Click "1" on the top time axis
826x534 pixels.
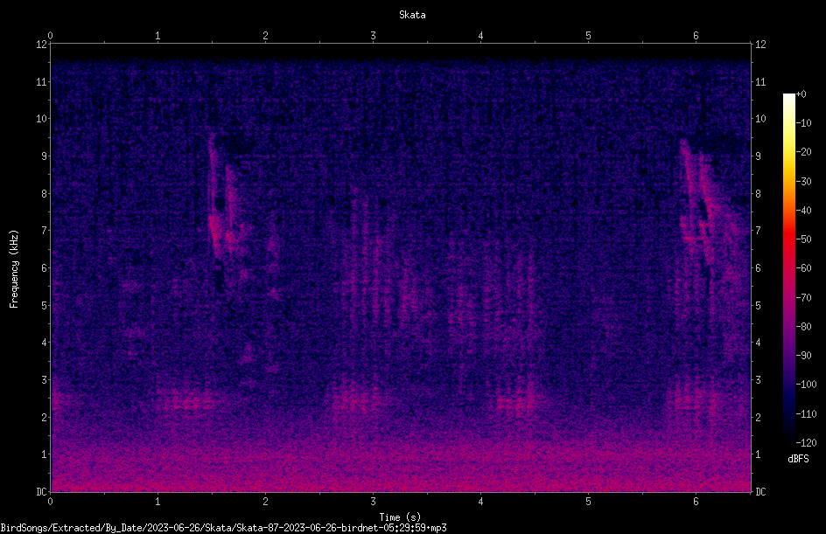coord(157,36)
